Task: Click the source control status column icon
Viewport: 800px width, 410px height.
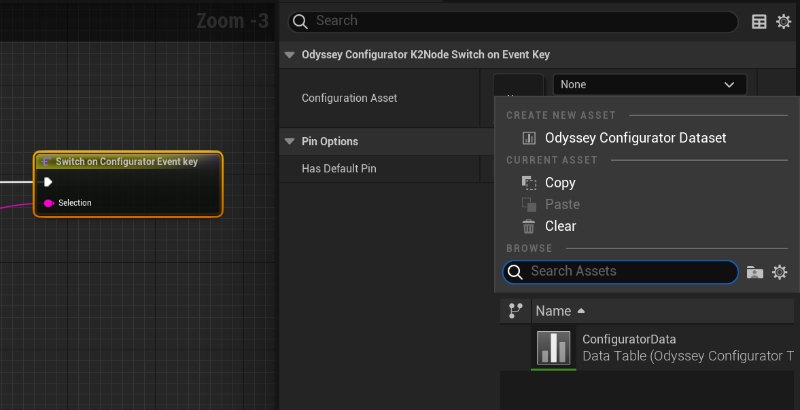Action: click(x=516, y=311)
